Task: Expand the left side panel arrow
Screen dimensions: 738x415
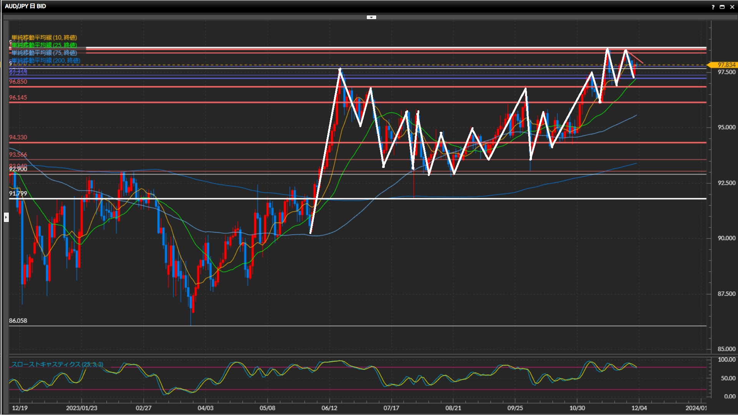Action: [x=6, y=217]
